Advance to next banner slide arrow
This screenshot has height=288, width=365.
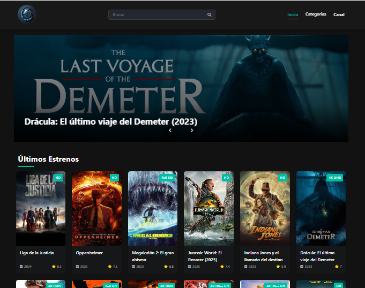[x=192, y=130]
